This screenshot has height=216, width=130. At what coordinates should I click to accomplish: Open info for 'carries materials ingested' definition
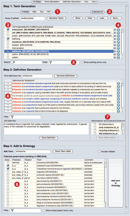pyautogui.click(x=118, y=90)
